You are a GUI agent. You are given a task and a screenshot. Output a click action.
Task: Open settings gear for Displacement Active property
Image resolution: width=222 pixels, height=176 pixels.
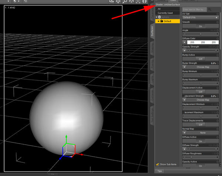click(x=218, y=88)
